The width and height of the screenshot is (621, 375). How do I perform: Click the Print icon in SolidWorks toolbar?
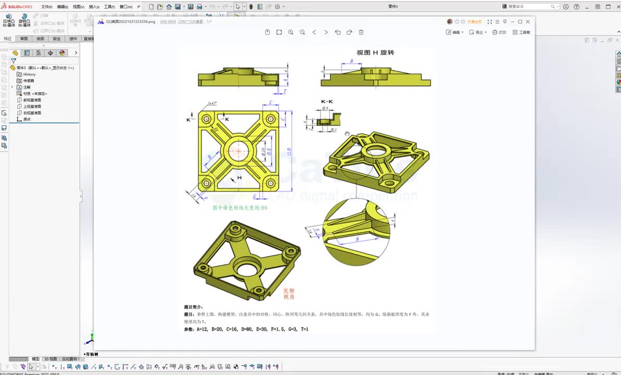coord(199,7)
